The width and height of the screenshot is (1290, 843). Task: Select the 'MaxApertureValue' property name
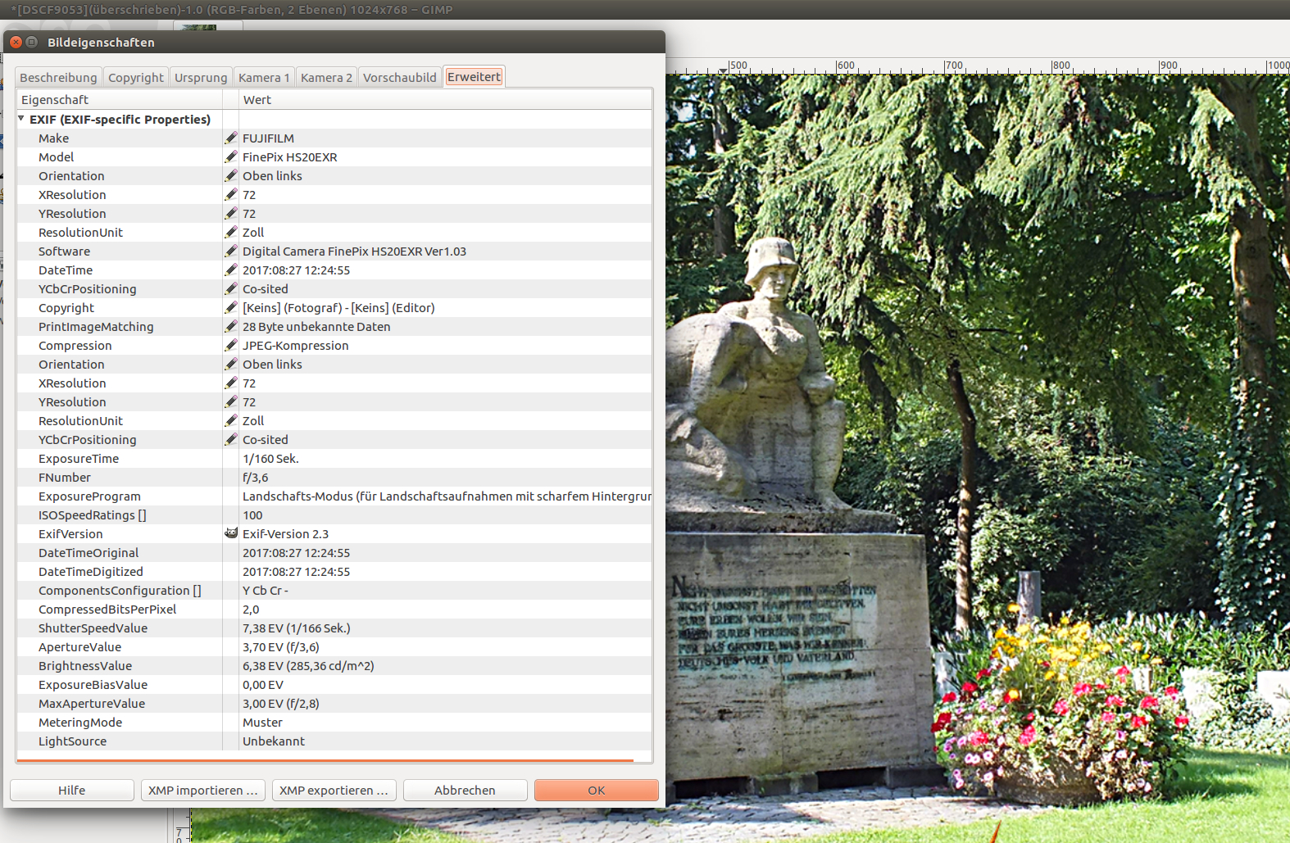92,703
